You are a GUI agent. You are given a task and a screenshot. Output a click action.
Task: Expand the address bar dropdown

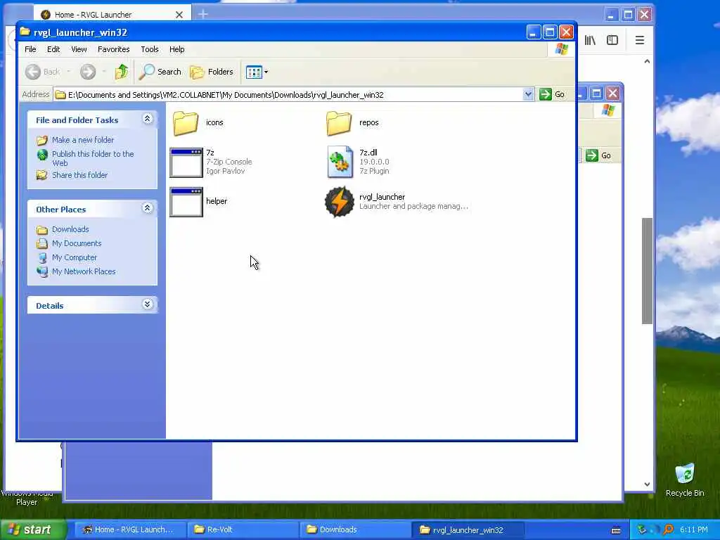(528, 95)
